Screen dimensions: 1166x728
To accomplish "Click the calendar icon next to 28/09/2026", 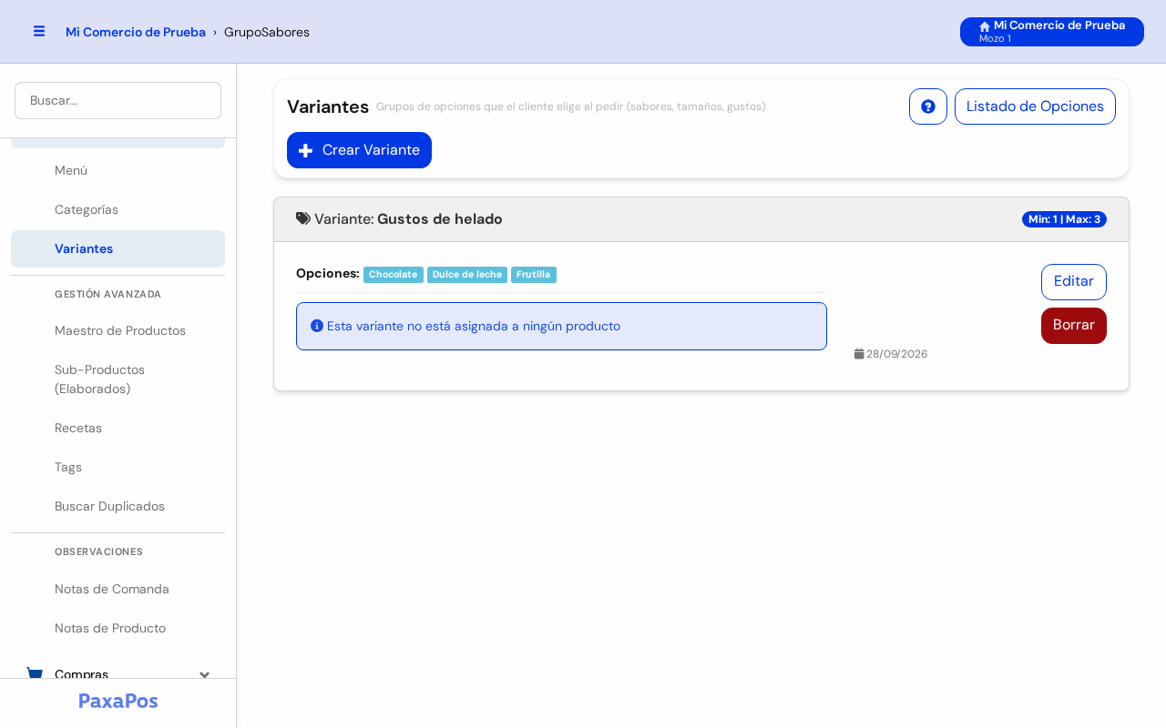I will [x=859, y=353].
